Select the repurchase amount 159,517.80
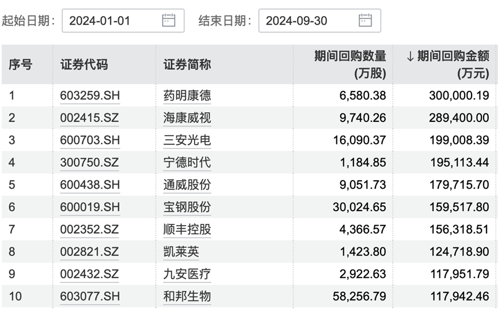 (459, 207)
